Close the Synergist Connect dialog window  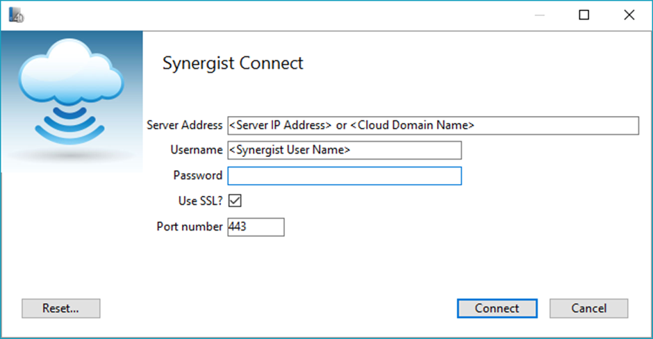click(x=629, y=15)
